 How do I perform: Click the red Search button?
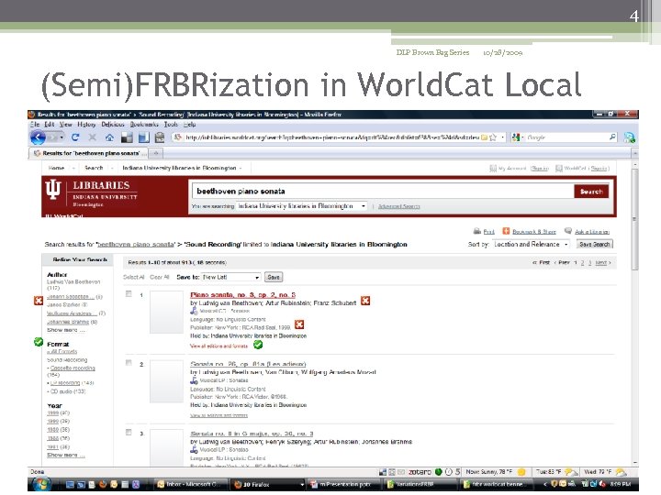coord(591,191)
